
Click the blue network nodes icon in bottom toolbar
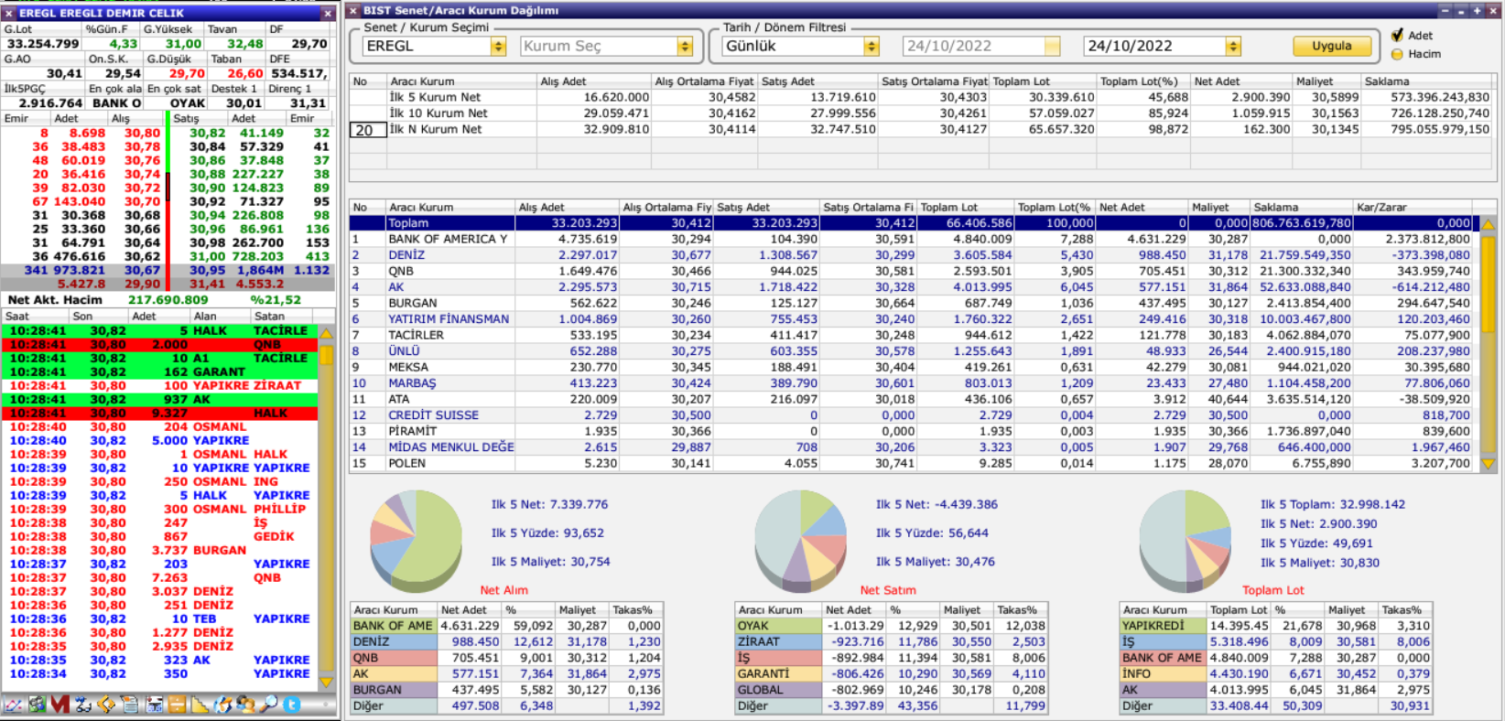[83, 705]
